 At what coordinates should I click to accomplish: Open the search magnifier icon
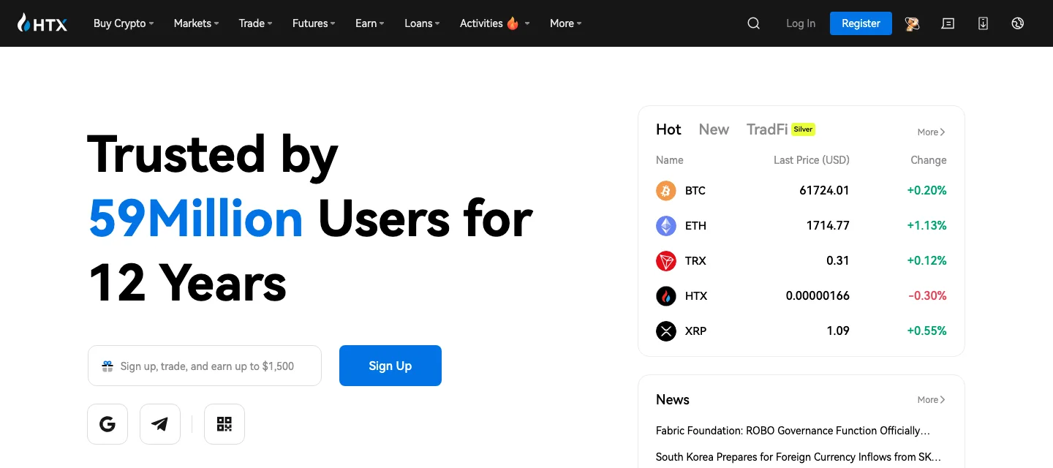[754, 23]
